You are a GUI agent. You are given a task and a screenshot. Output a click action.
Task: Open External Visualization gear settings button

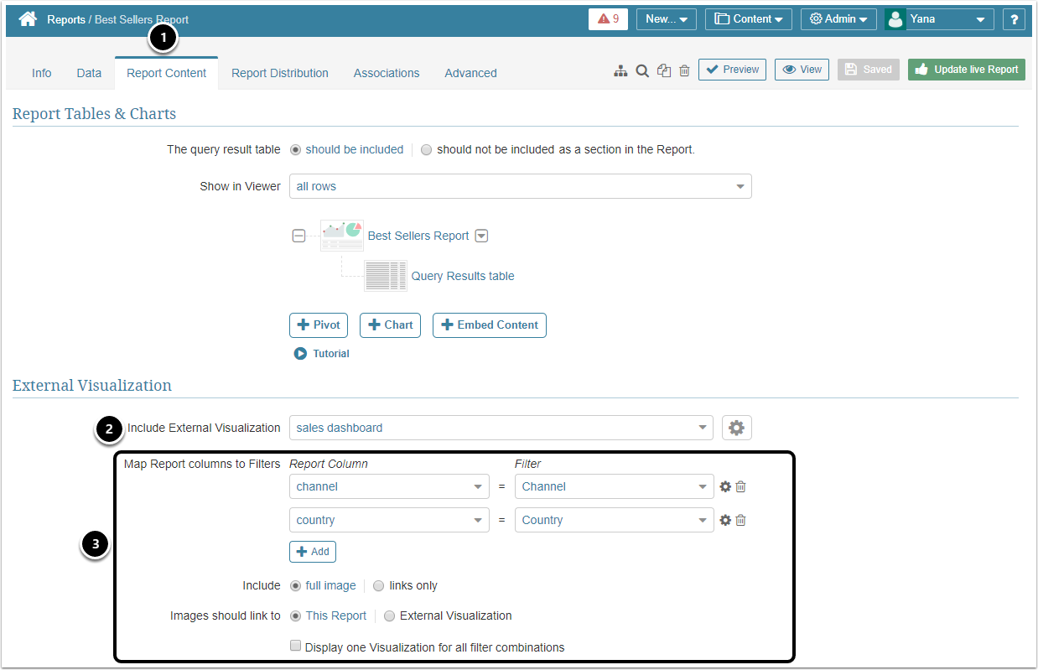(737, 428)
